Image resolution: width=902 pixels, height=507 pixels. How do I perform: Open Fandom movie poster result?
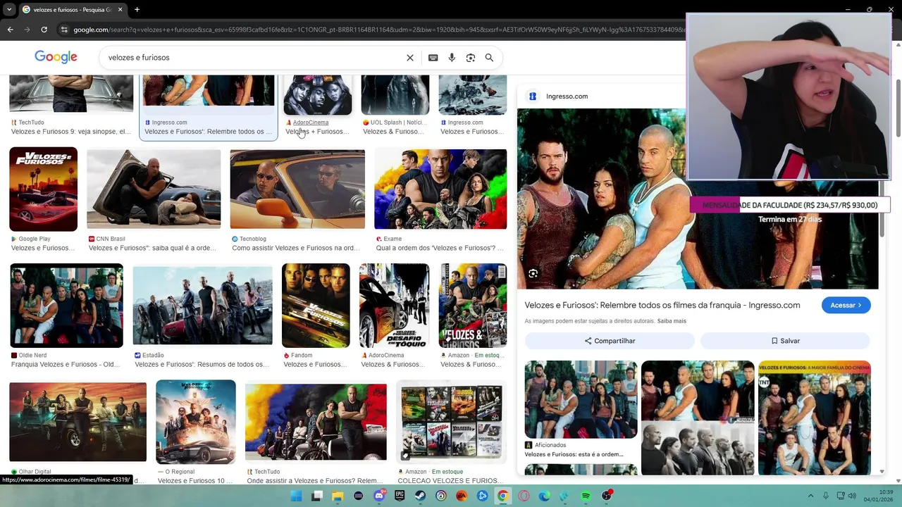(x=316, y=306)
